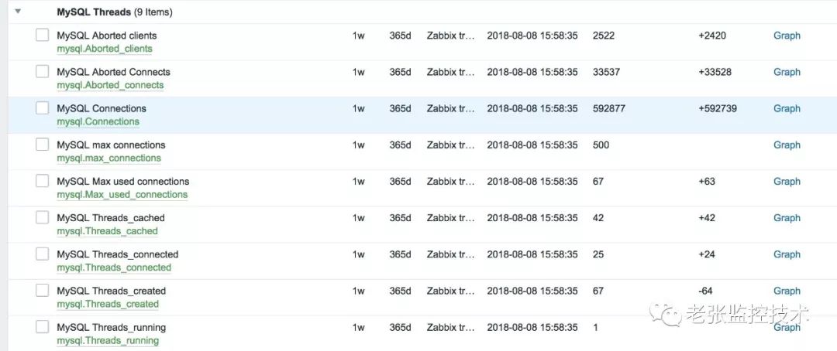This screenshot has height=351, width=837.
Task: Click the last value 2522
Action: coord(604,36)
